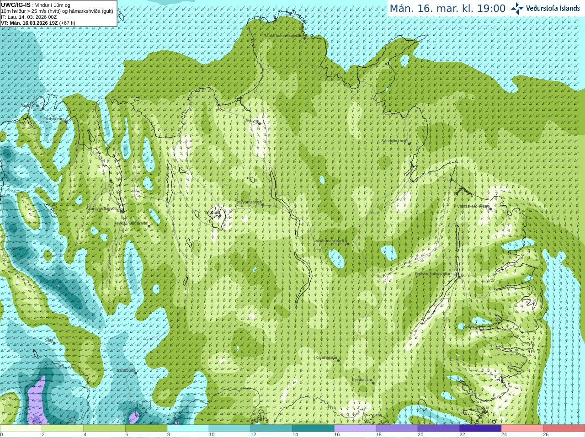Select the 10–12 m/s legend color swatch
Image resolution: width=585 pixels, height=438 pixels.
click(x=230, y=428)
